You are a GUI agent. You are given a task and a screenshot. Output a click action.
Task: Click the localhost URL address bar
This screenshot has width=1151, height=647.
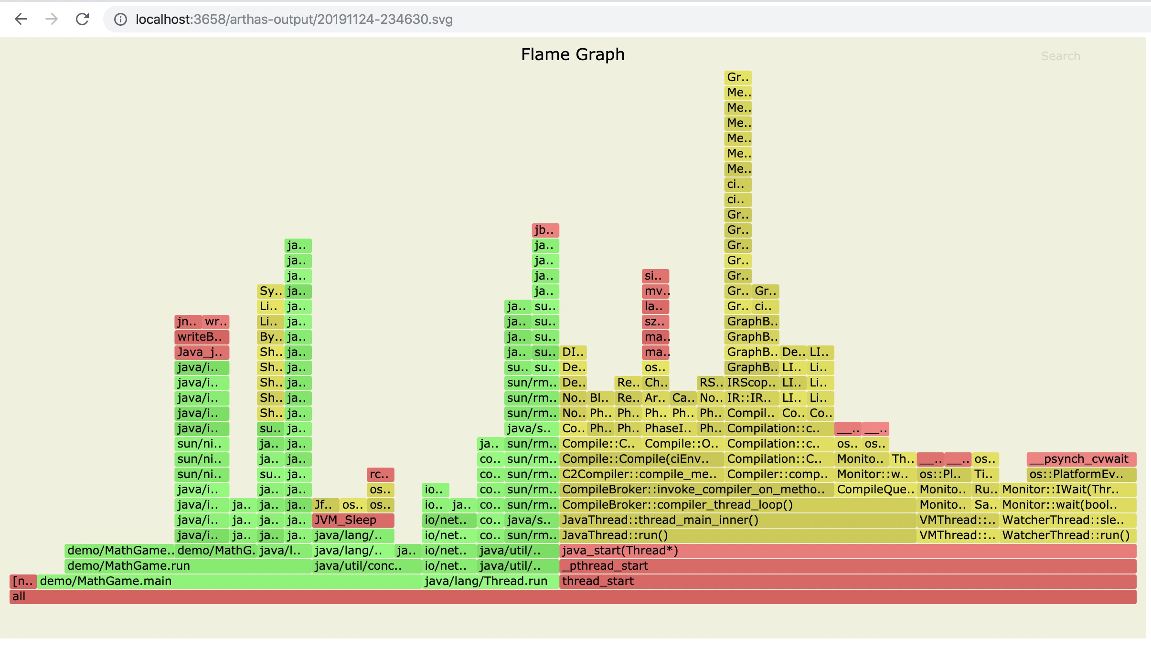point(294,20)
